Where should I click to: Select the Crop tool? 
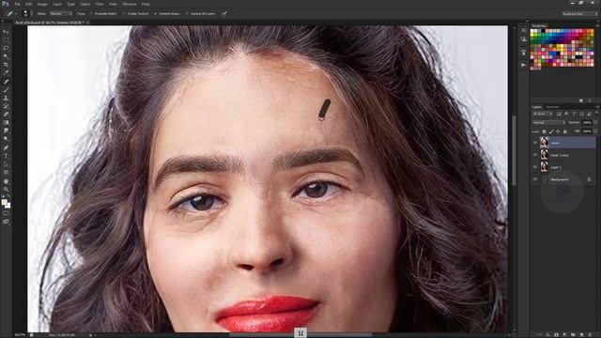pyautogui.click(x=6, y=65)
